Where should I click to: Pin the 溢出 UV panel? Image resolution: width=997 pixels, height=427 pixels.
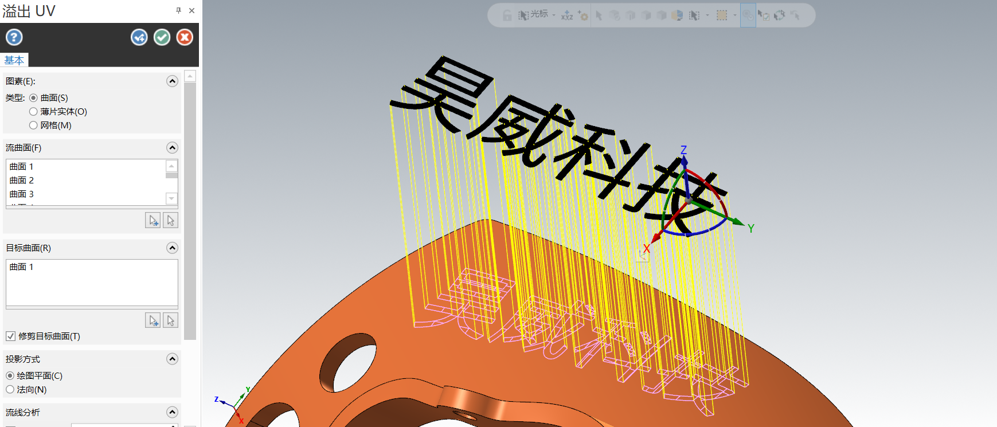(x=179, y=10)
